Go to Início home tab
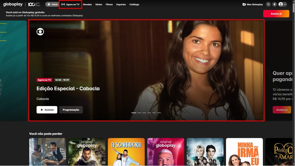295x166 pixels. (52, 4)
